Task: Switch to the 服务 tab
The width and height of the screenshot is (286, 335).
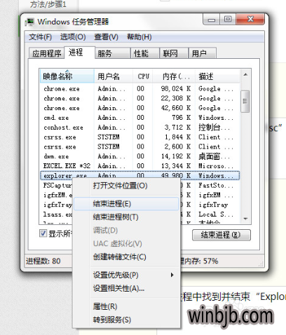Action: point(113,53)
